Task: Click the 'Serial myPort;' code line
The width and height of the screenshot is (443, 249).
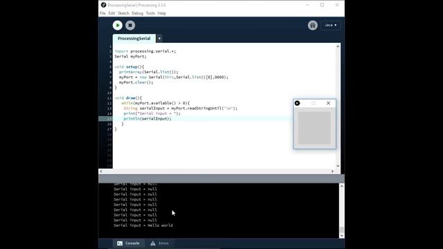Action: (131, 57)
